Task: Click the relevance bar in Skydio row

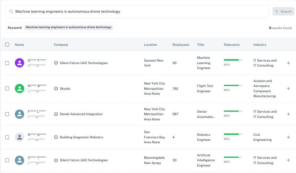Action: [x=233, y=85]
